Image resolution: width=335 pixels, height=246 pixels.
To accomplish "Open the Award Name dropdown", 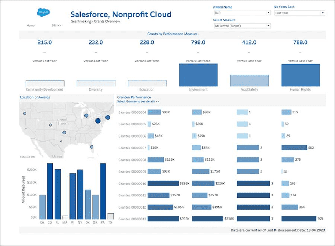I will pyautogui.click(x=242, y=13).
